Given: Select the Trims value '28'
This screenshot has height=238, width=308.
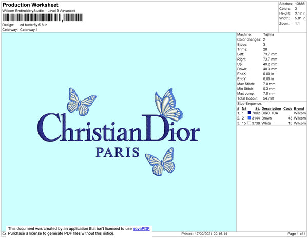Looking at the screenshot, I should 265,49.
